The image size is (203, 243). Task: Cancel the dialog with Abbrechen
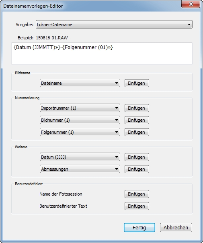tap(176, 227)
